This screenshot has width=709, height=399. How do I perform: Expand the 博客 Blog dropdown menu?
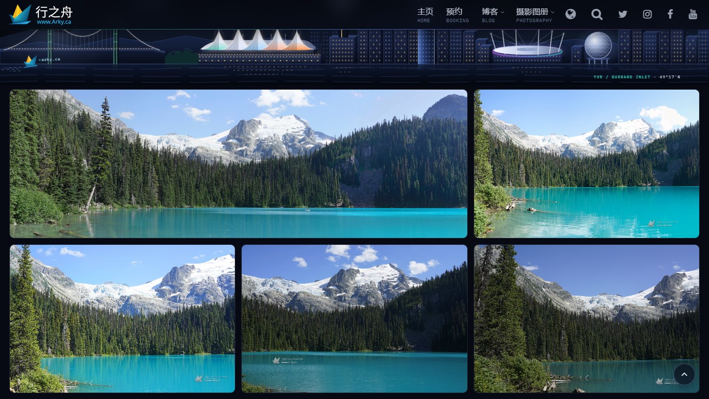[493, 14]
